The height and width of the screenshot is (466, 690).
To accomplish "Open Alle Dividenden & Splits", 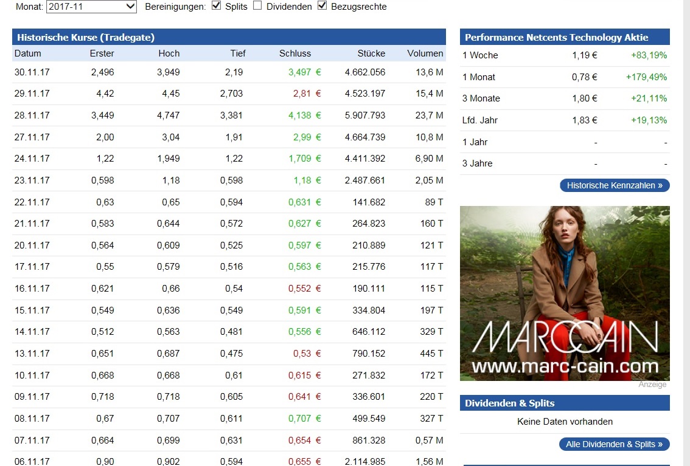I will point(614,444).
